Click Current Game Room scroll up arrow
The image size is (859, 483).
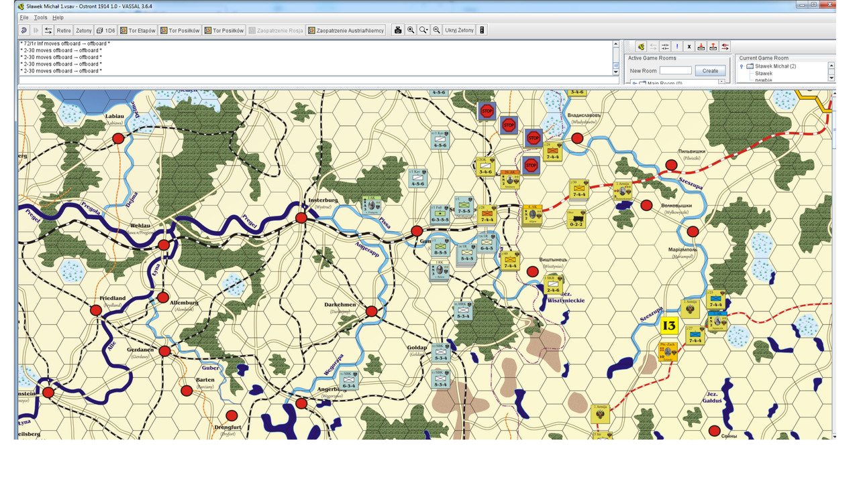[x=831, y=66]
